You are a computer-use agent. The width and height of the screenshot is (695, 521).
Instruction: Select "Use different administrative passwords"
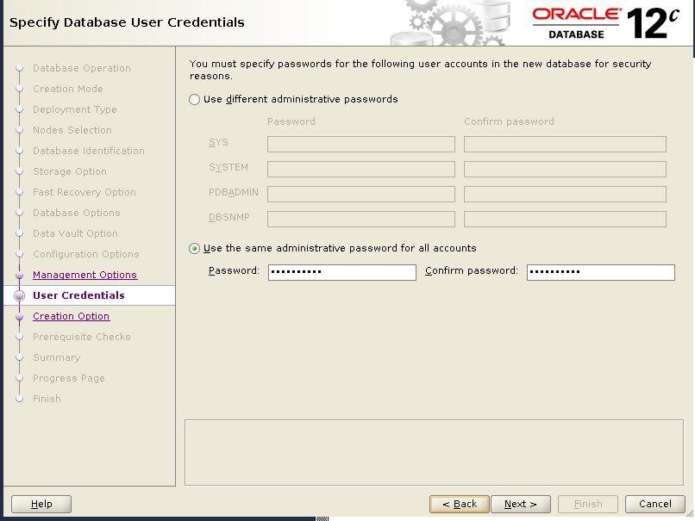194,99
